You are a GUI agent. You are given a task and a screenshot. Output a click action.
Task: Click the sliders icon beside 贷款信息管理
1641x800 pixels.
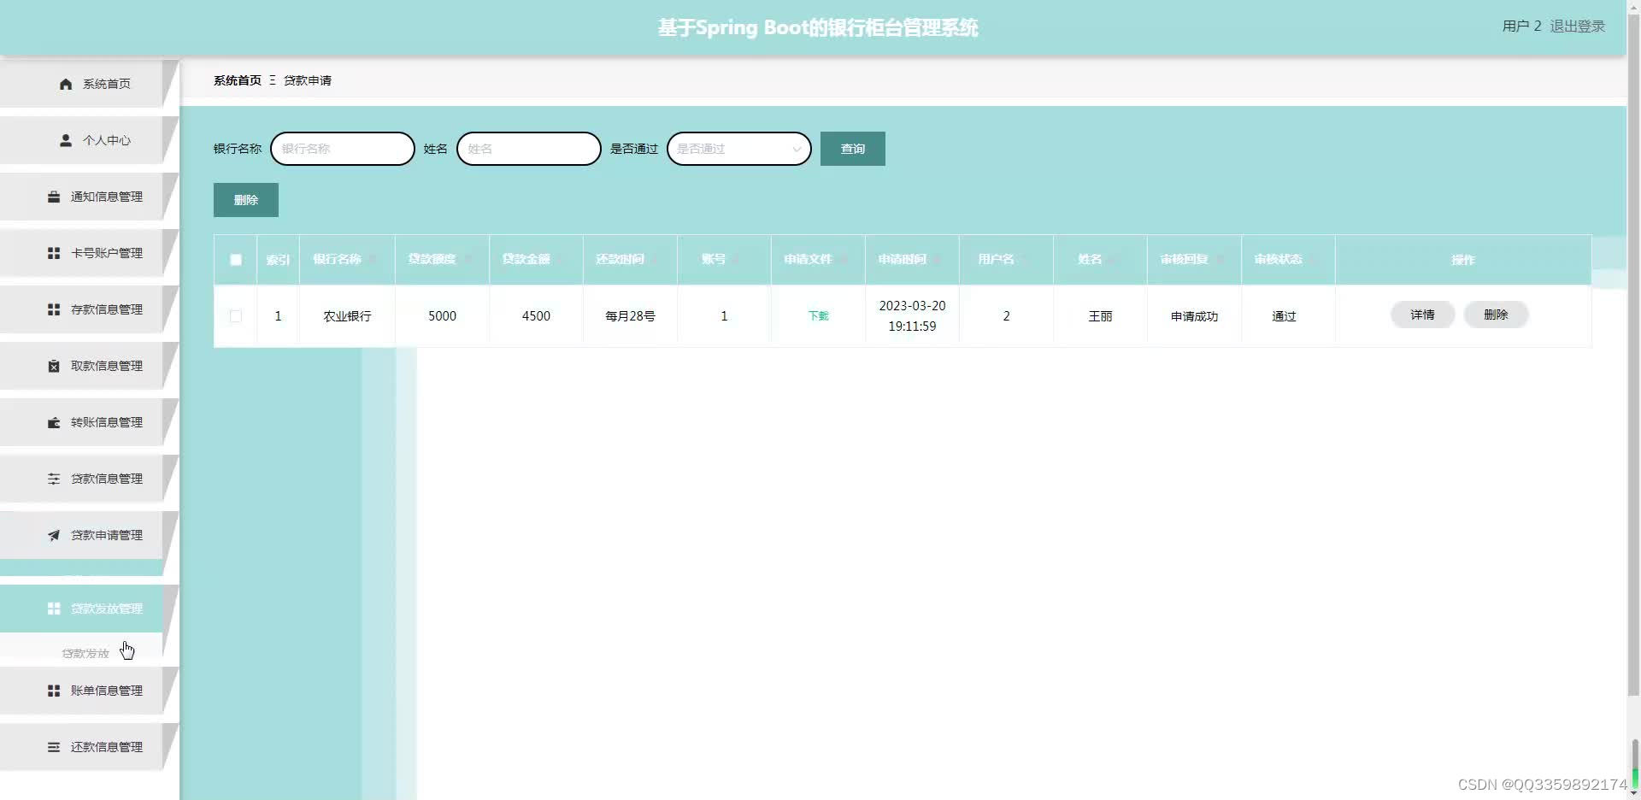54,479
